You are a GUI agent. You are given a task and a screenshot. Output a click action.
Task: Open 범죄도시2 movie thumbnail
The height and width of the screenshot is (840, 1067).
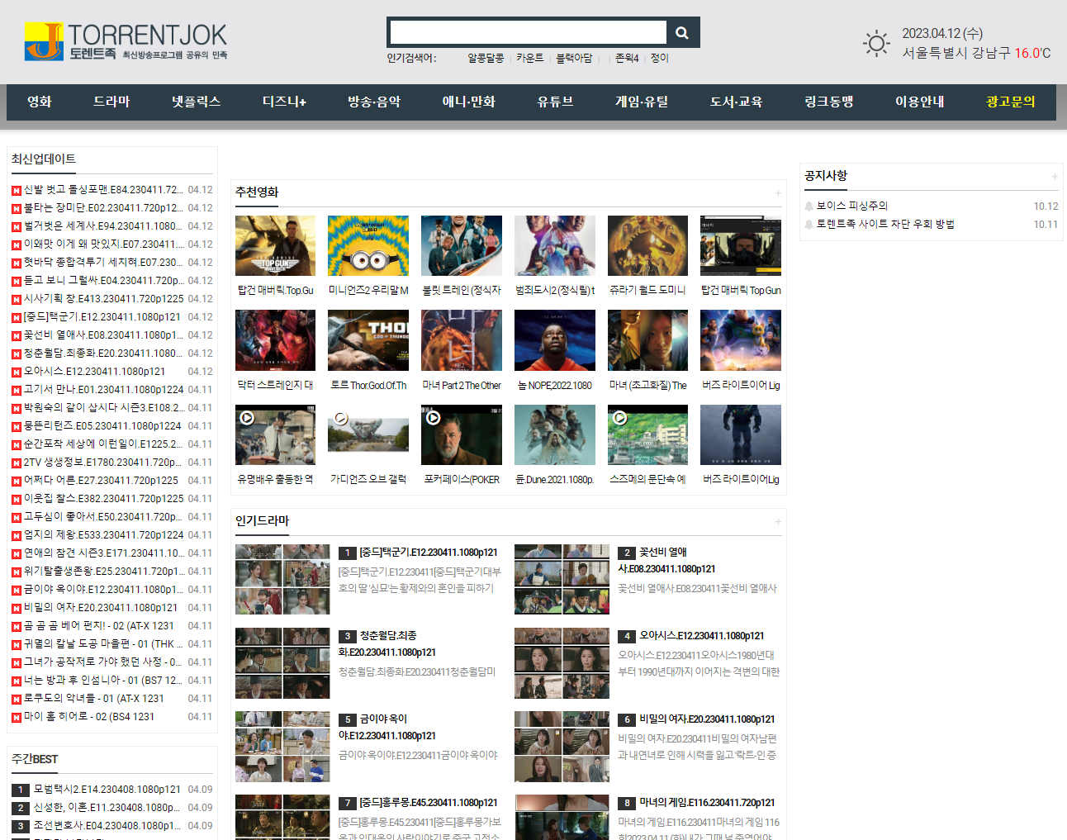[555, 245]
